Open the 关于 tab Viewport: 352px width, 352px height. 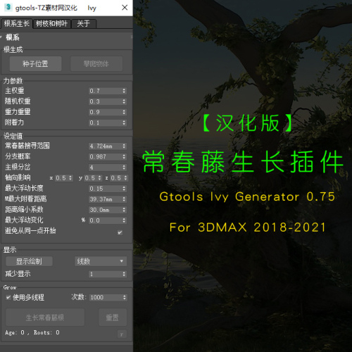(84, 23)
